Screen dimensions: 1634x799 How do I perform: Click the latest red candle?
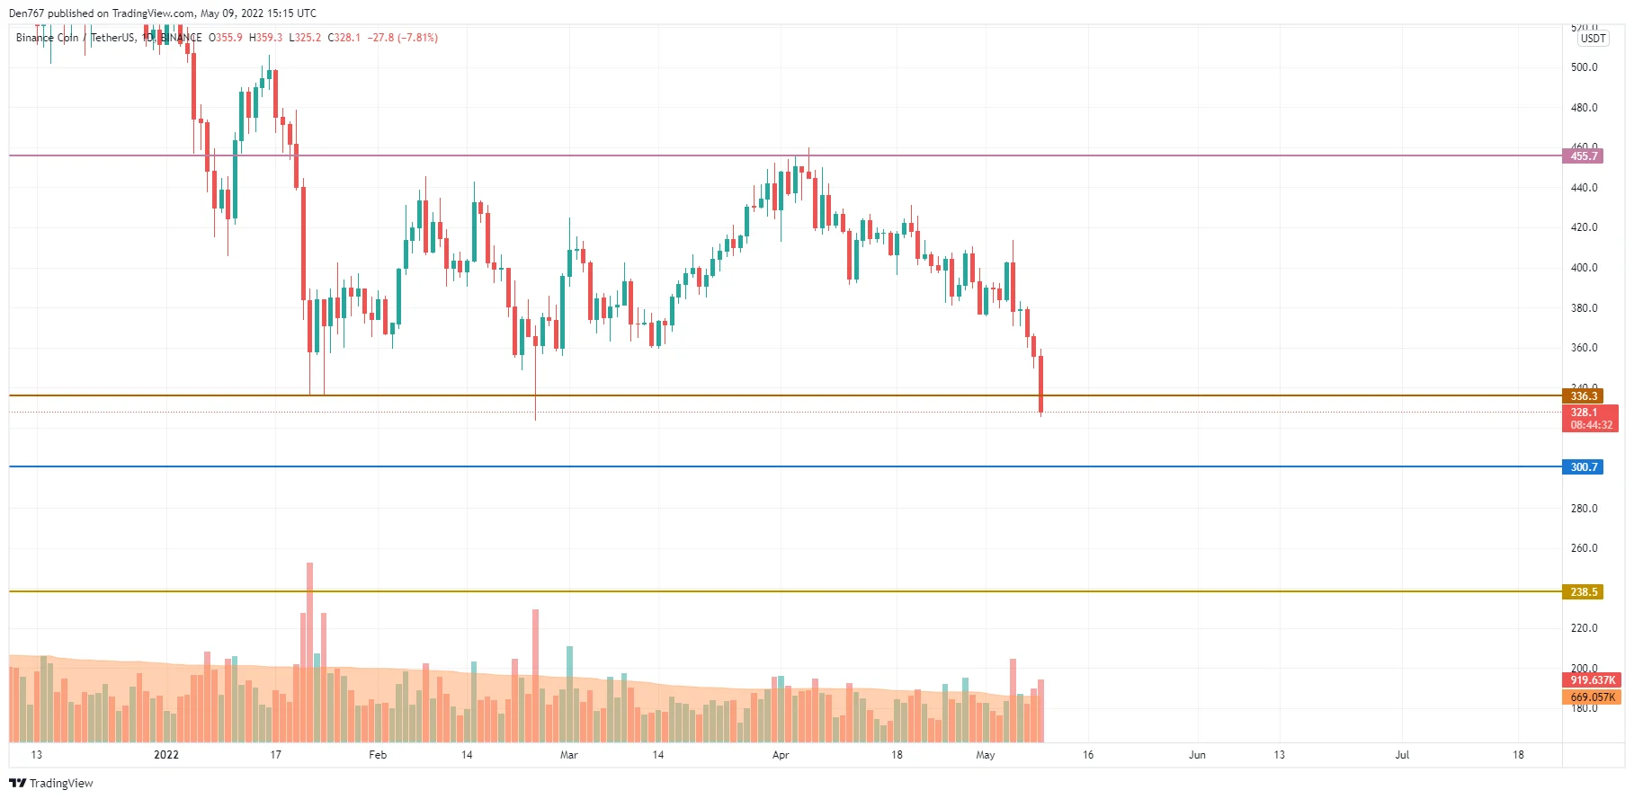click(1040, 385)
